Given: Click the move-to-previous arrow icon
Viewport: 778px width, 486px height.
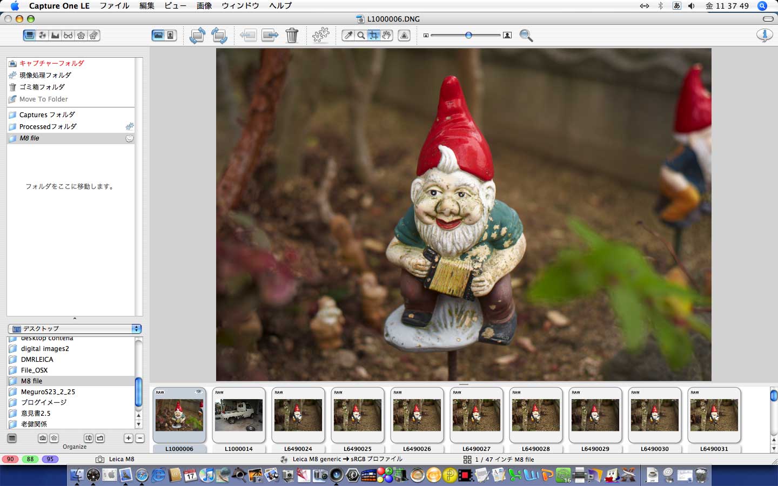Looking at the screenshot, I should pos(248,36).
